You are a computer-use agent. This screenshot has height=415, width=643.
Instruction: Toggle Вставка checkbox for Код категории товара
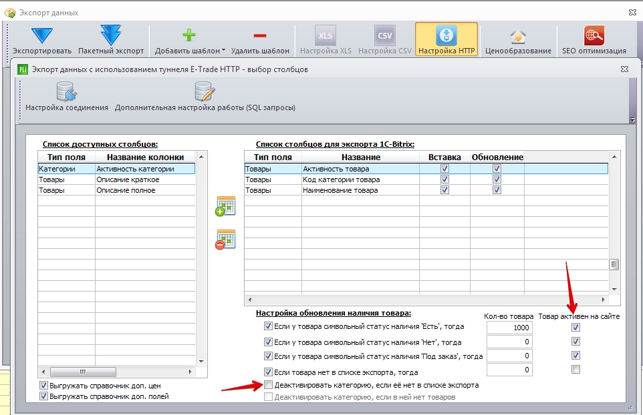(x=444, y=179)
